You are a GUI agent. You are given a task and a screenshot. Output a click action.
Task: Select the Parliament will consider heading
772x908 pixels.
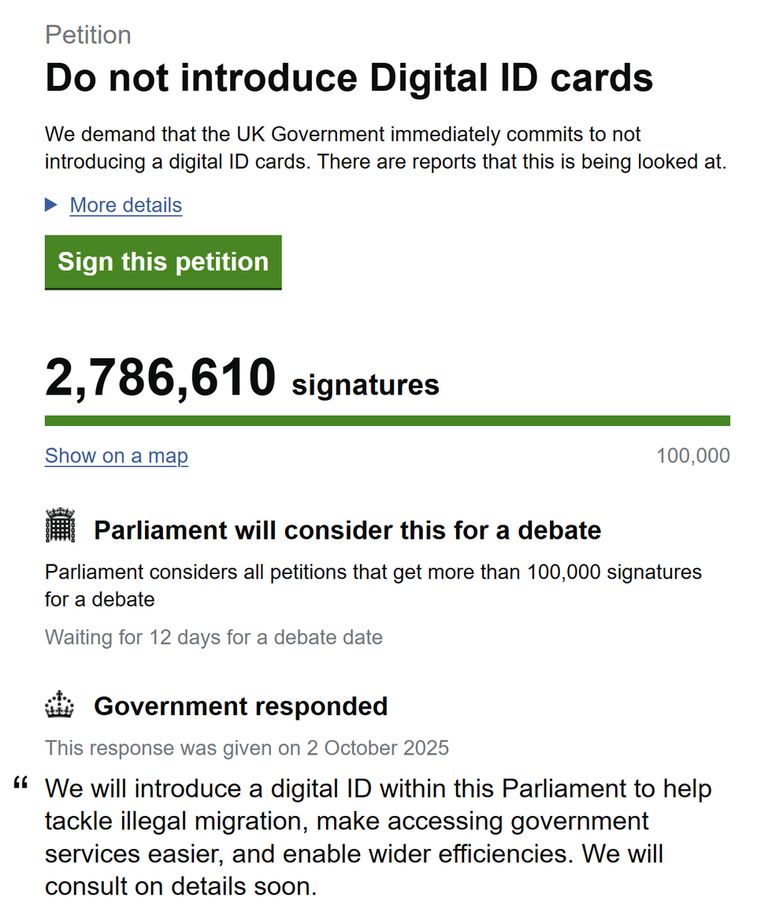pyautogui.click(x=347, y=529)
